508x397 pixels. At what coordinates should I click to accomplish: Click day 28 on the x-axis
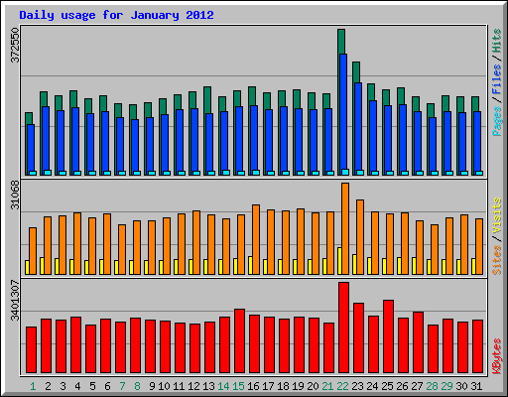[432, 386]
